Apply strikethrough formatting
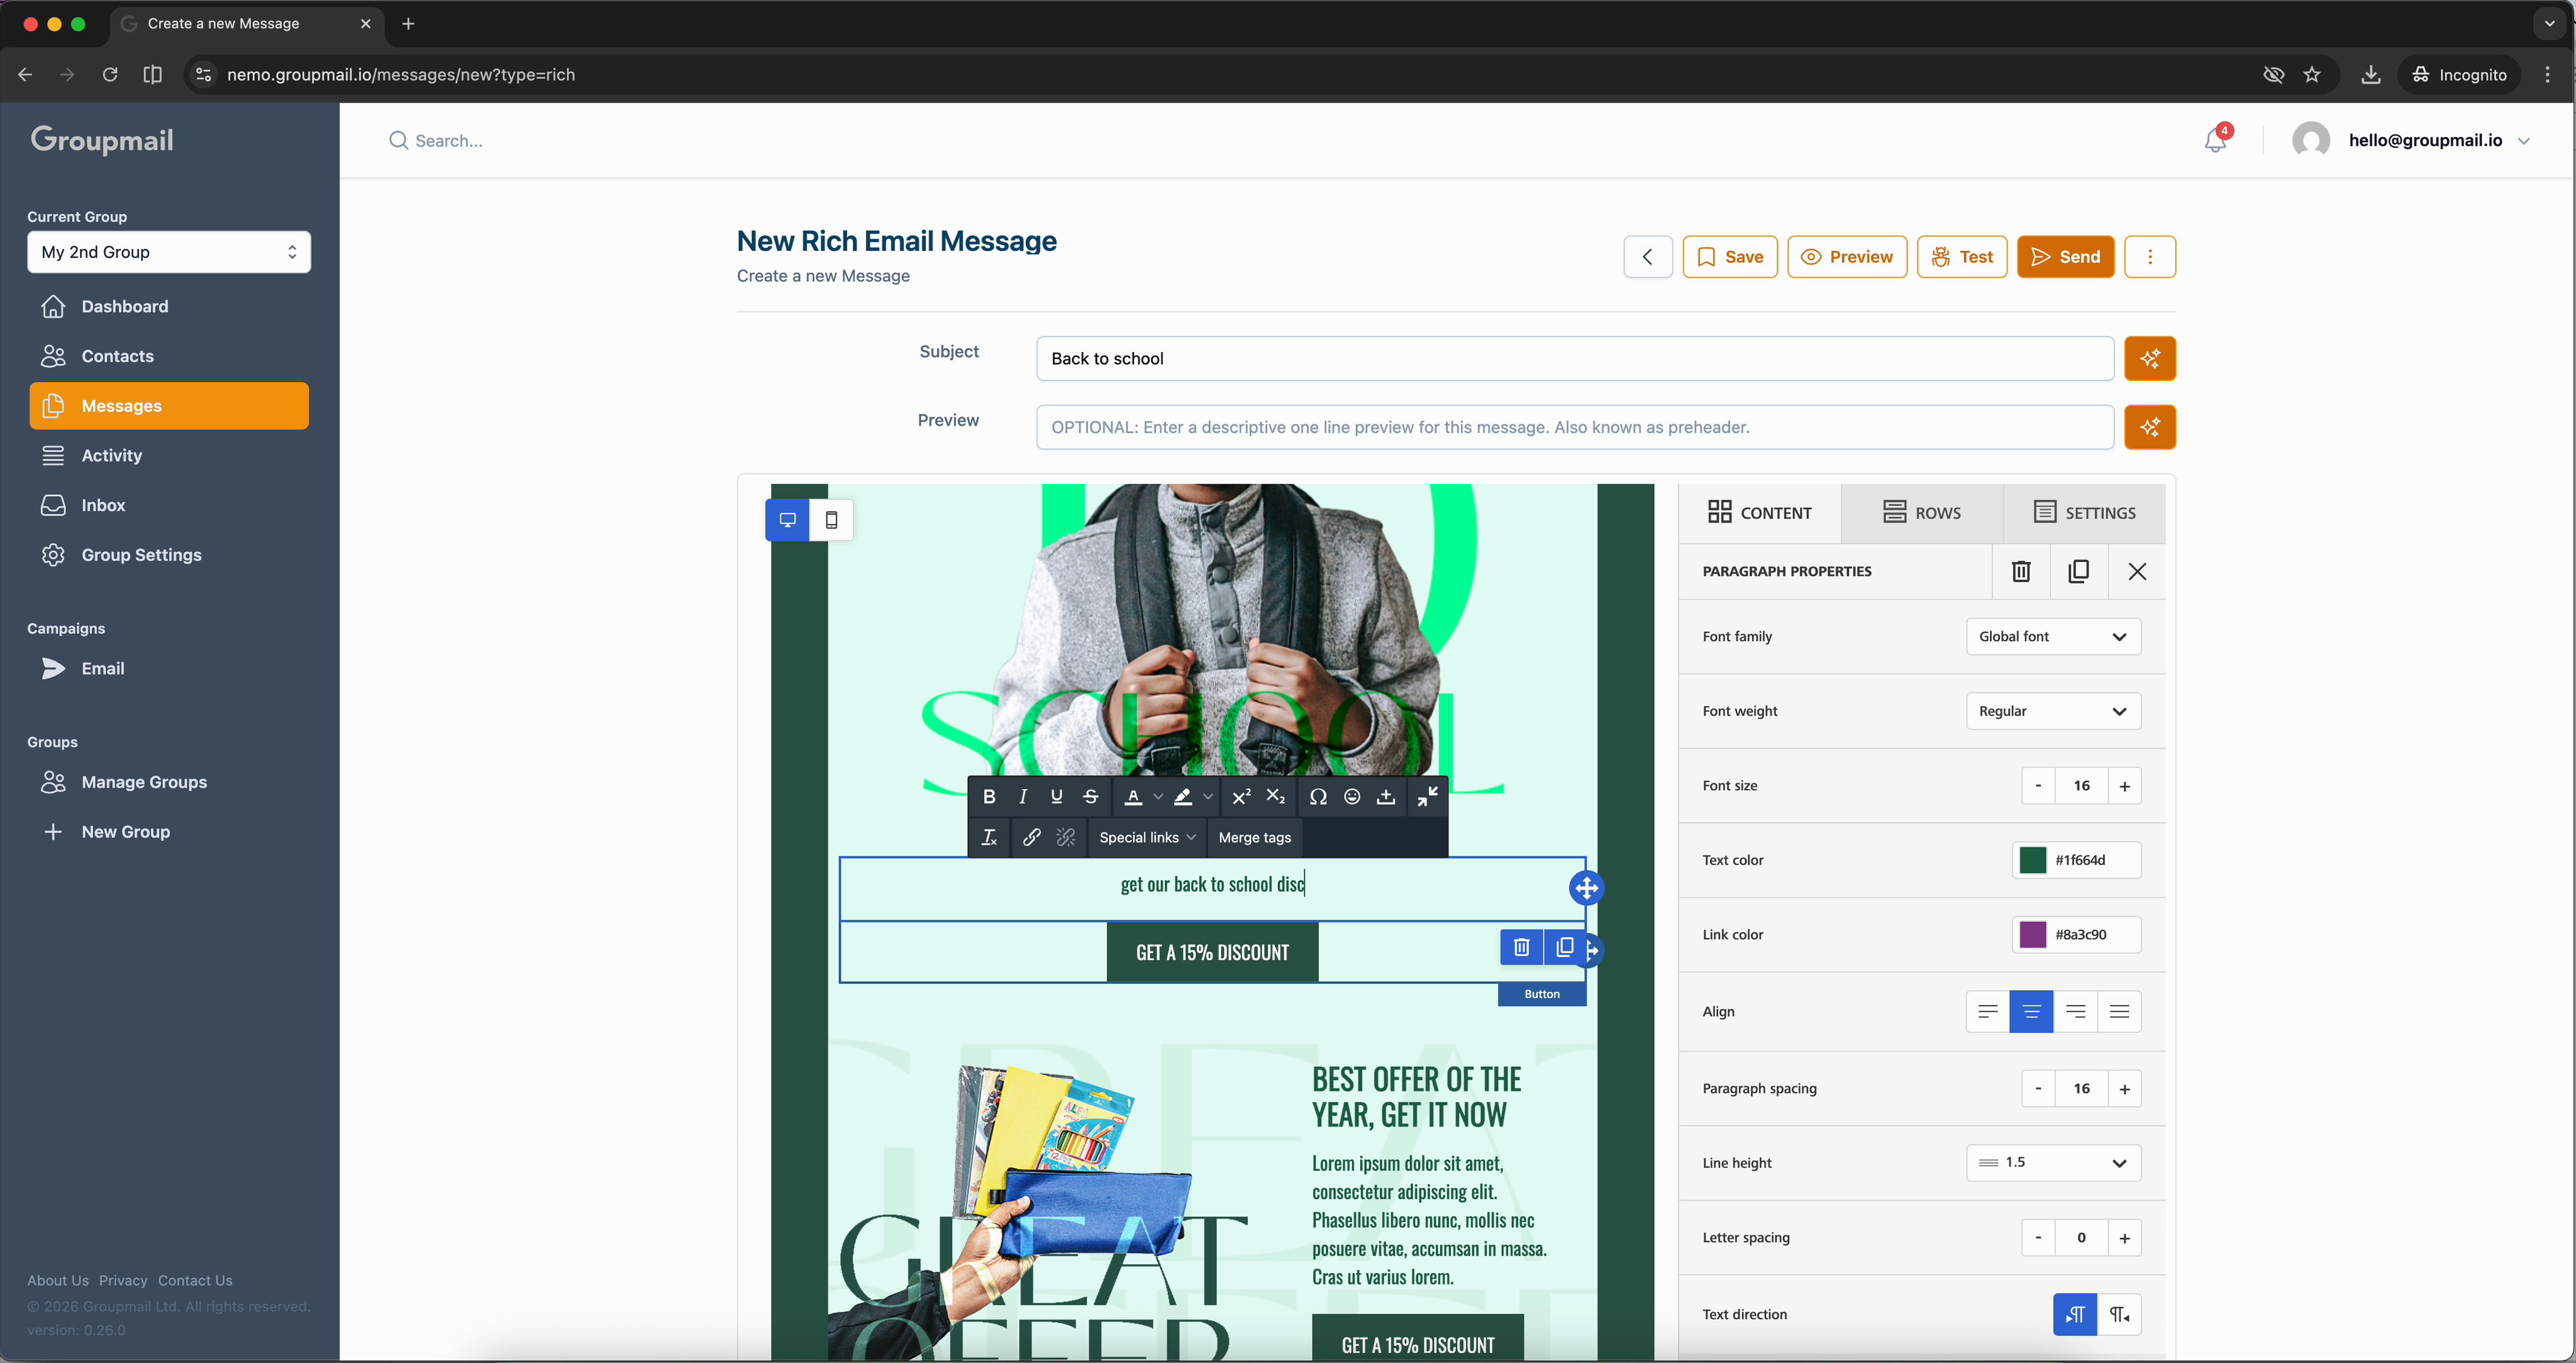 pyautogui.click(x=1091, y=796)
